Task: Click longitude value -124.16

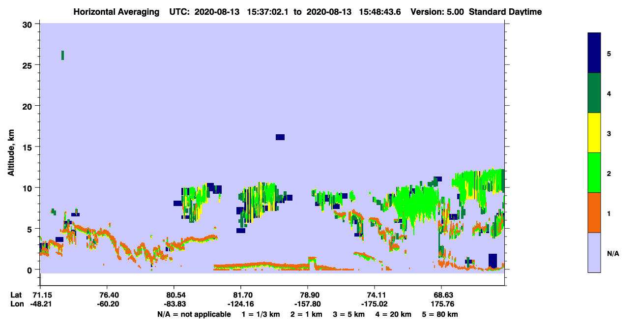Action: [x=241, y=304]
